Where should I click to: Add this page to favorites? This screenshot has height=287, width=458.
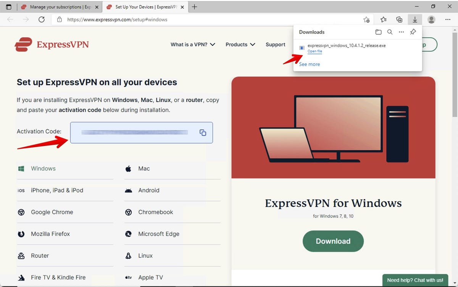click(366, 19)
